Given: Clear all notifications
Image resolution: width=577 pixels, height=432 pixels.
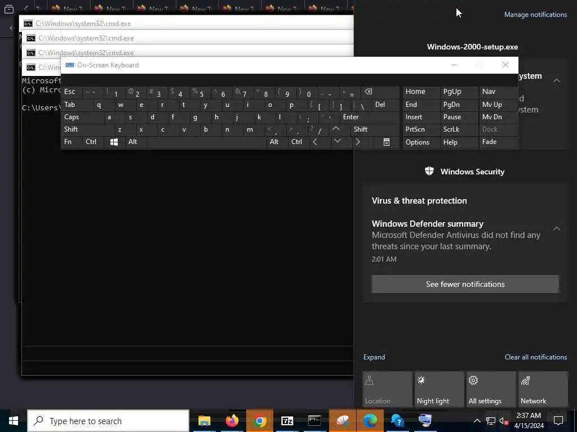Looking at the screenshot, I should tap(535, 357).
